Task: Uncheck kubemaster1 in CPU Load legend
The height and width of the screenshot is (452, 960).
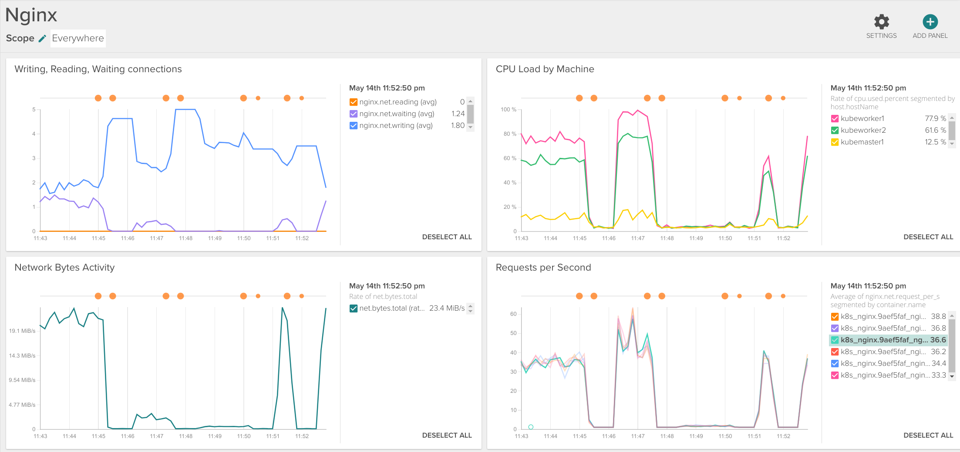Action: pyautogui.click(x=835, y=142)
